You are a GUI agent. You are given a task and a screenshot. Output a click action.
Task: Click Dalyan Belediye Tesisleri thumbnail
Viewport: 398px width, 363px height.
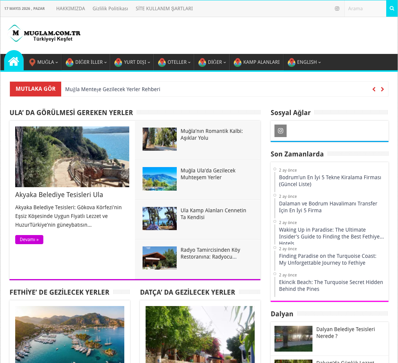tap(293, 339)
